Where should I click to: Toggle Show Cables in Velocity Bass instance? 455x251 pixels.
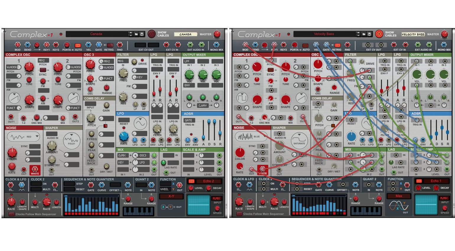click(379, 34)
